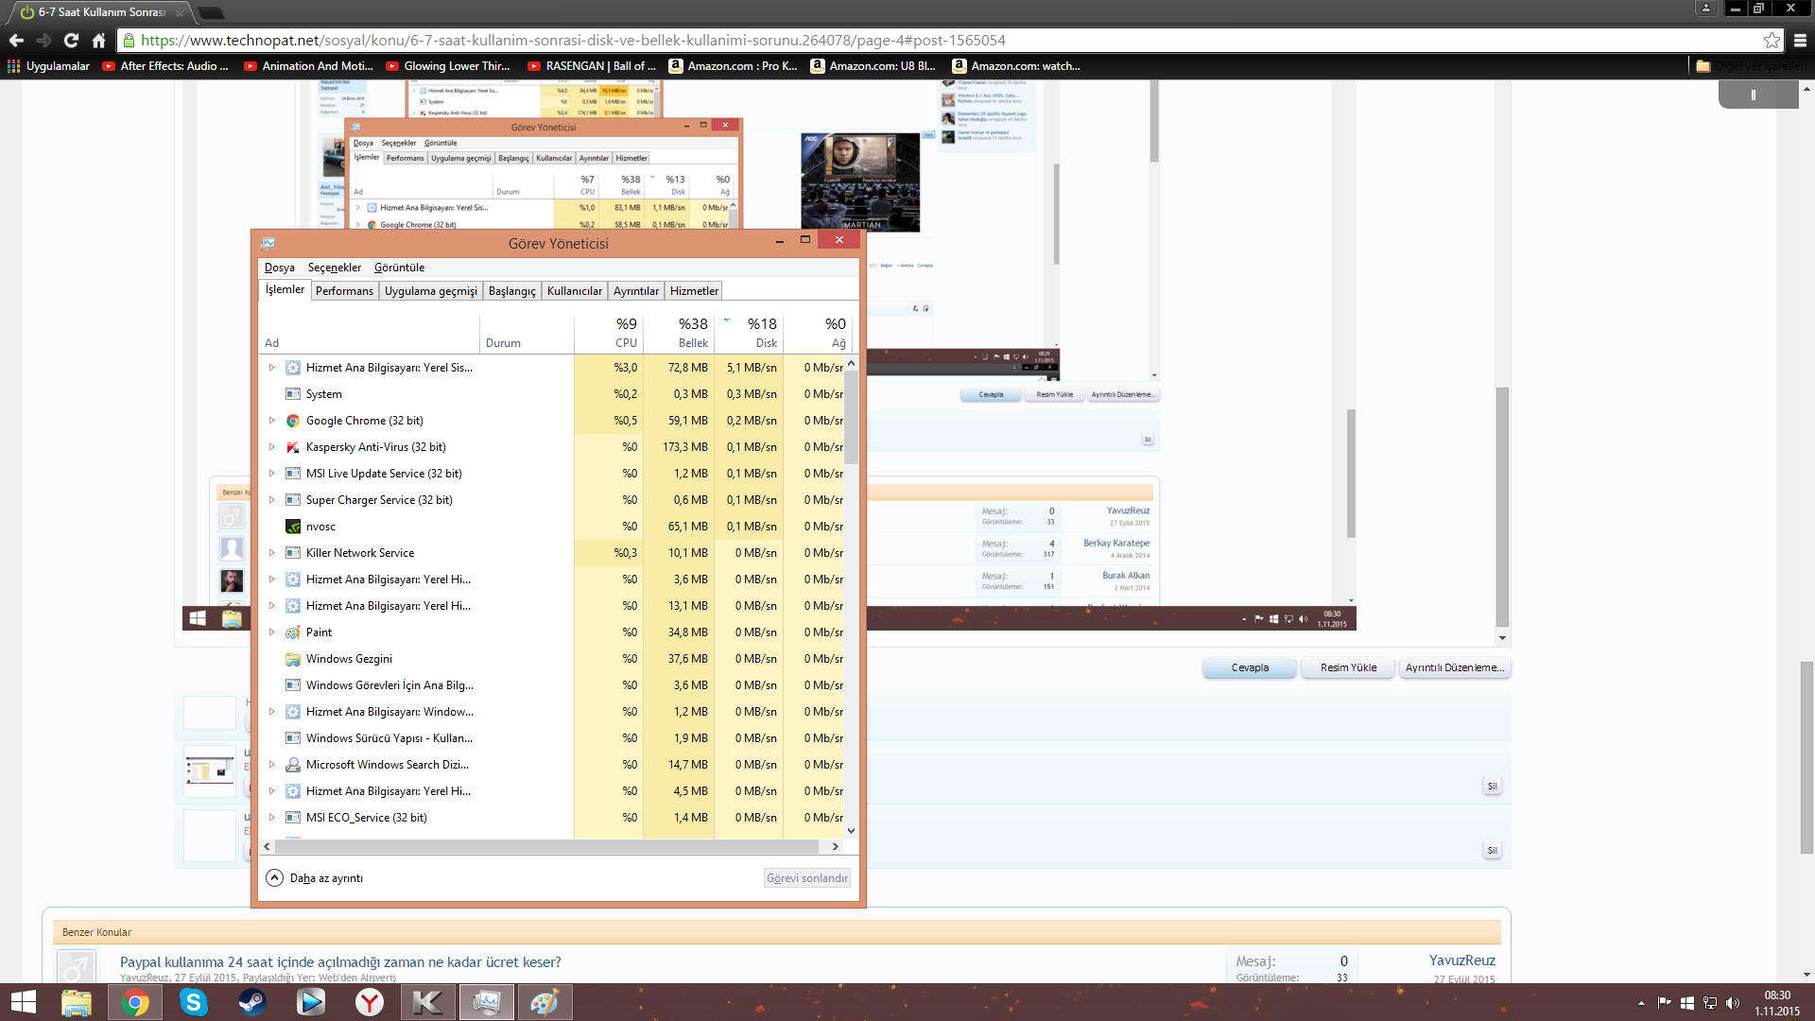
Task: Click Görevi sonlandır button
Action: [807, 878]
